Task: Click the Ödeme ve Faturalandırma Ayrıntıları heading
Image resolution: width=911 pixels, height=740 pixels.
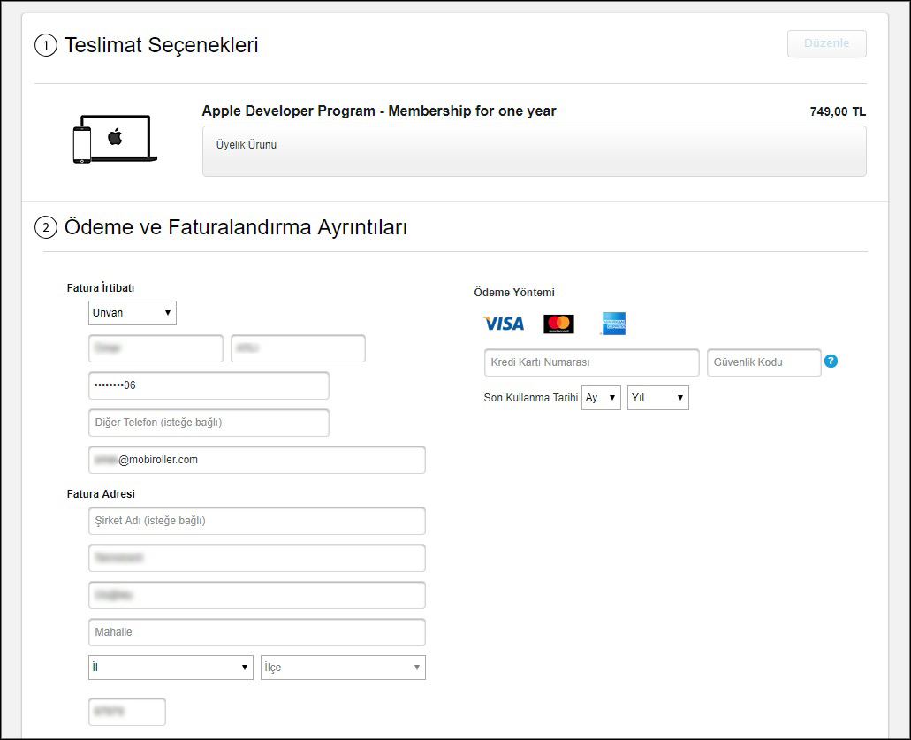Action: point(235,227)
